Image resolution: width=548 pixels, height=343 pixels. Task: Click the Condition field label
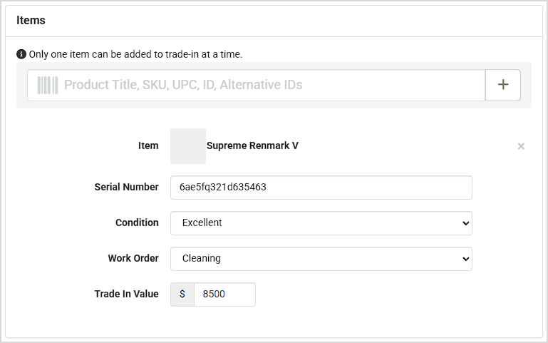137,222
